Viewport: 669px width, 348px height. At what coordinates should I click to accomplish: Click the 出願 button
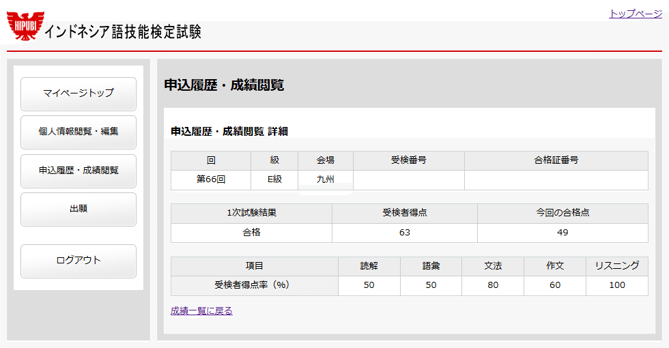click(79, 209)
